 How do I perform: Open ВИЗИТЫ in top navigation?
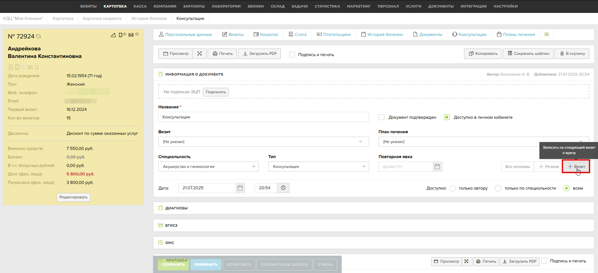(x=88, y=6)
